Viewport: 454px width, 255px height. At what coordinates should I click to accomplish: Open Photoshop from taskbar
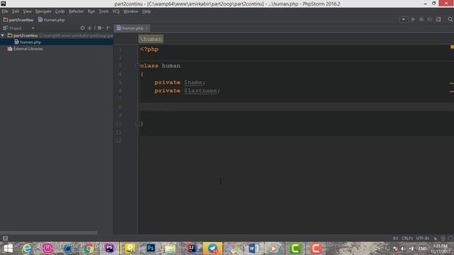150,249
